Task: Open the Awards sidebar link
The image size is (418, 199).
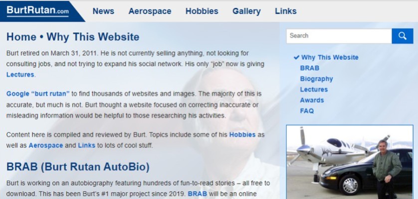Action: (x=312, y=100)
